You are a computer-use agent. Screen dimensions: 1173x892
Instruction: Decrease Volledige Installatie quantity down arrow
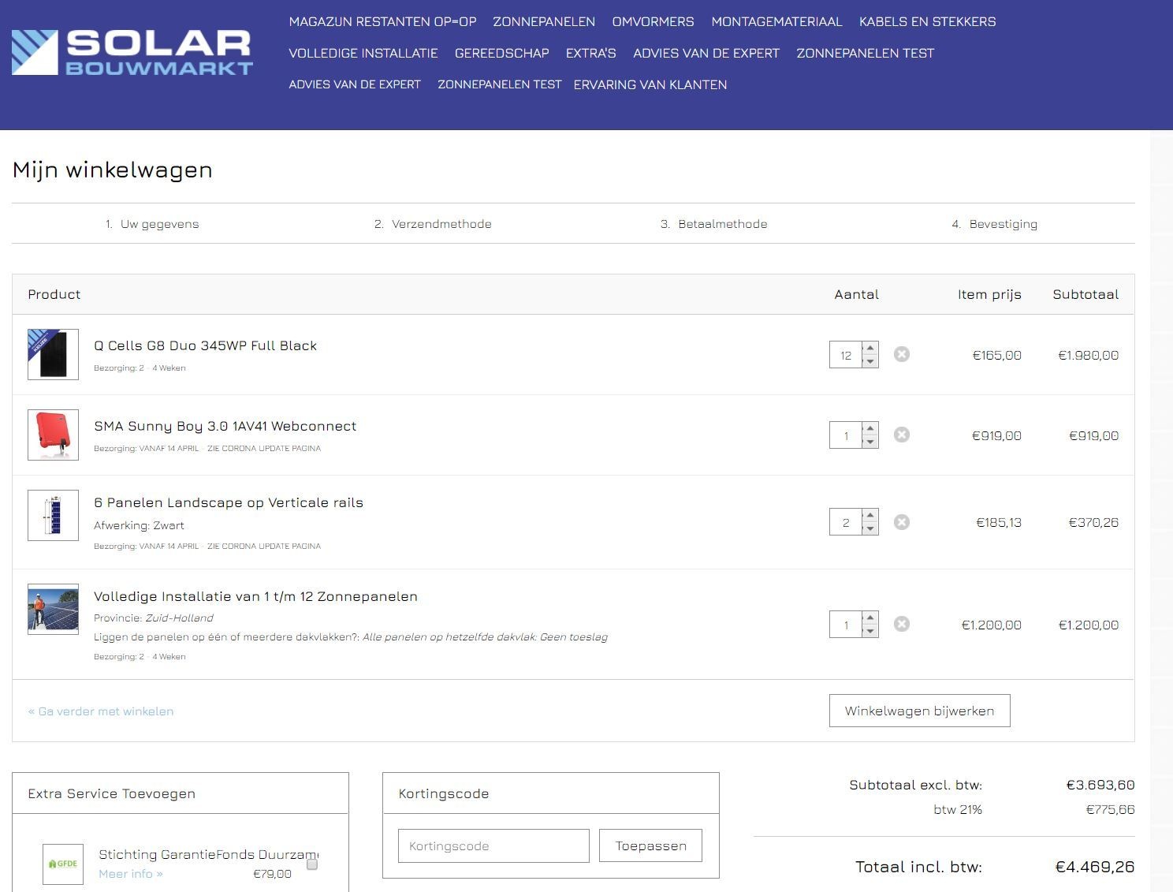(870, 631)
